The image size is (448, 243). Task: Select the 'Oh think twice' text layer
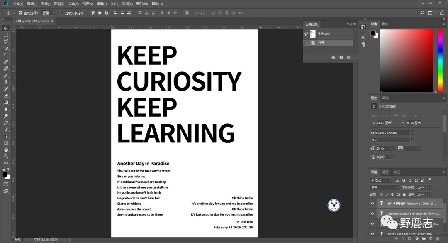(x=413, y=214)
